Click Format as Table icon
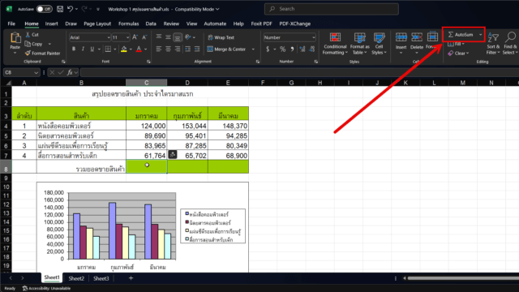The height and width of the screenshot is (292, 519). coord(360,43)
